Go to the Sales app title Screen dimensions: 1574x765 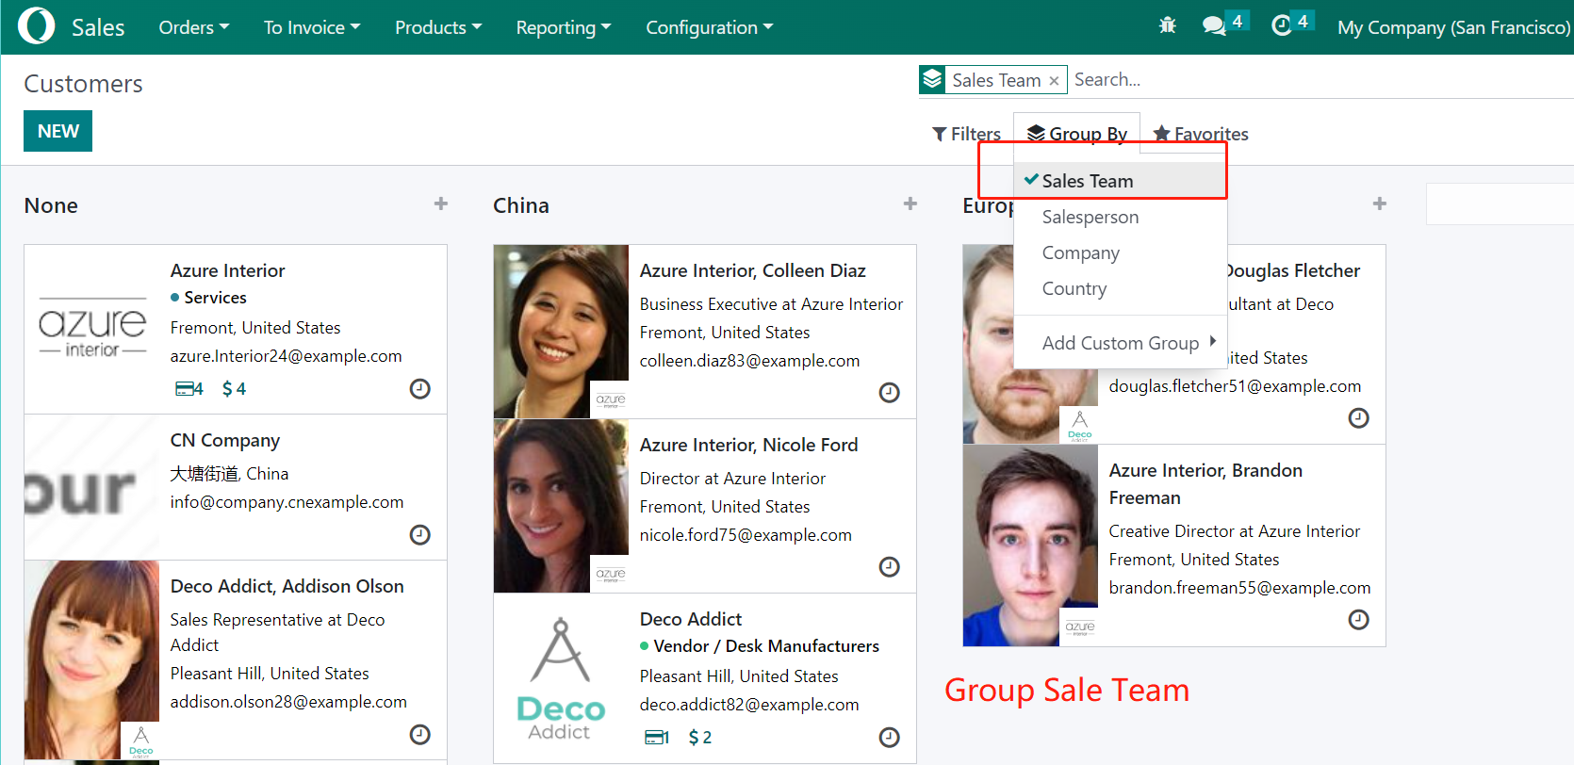98,27
